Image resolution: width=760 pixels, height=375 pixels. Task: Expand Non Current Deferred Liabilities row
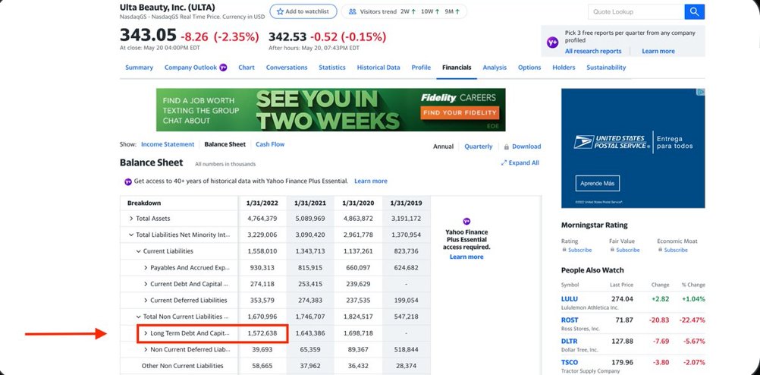(146, 349)
